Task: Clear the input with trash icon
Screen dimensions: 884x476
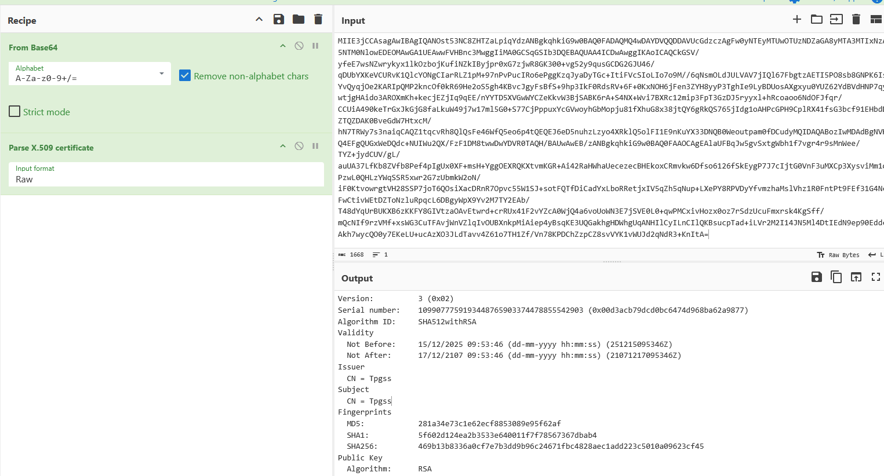Action: pyautogui.click(x=856, y=20)
